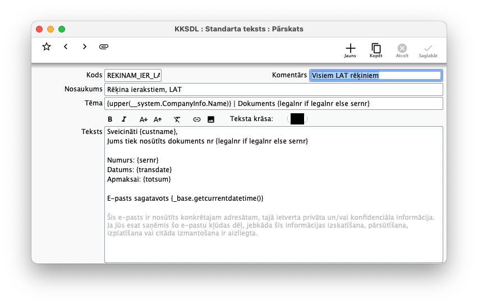Click the star favorite icon
The width and height of the screenshot is (478, 305).
point(47,47)
